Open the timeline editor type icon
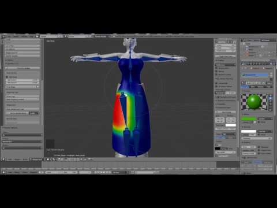Image resolution: width=277 pixels, height=208 pixels. (x=3, y=172)
